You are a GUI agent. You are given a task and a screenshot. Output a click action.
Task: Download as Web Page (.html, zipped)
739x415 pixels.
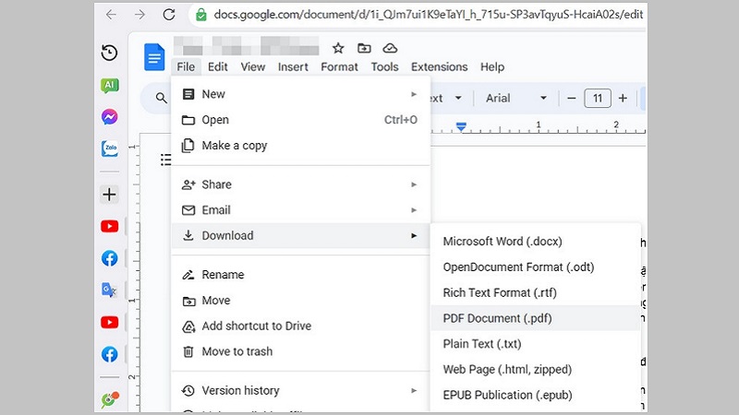536,370
